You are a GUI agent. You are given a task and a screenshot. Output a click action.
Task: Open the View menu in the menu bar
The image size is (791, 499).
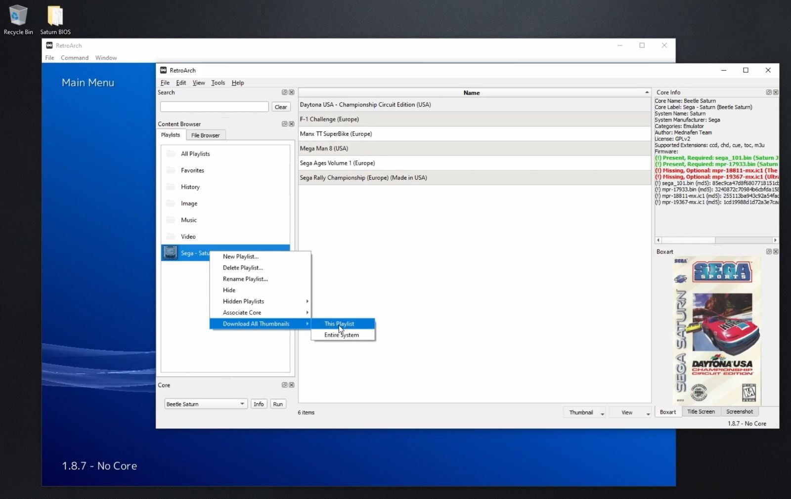(199, 83)
